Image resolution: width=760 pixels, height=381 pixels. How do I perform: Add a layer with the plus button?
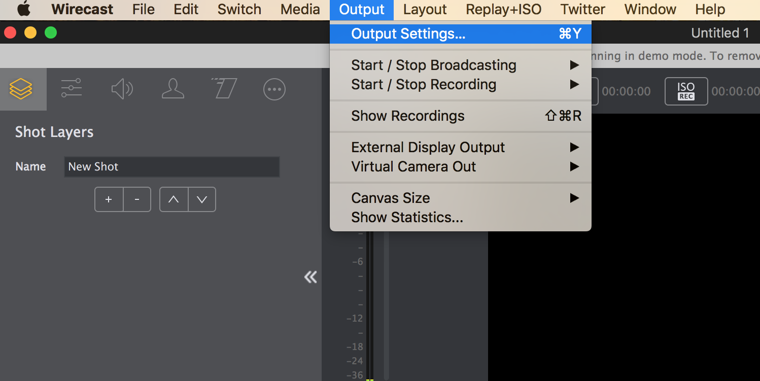pos(109,199)
